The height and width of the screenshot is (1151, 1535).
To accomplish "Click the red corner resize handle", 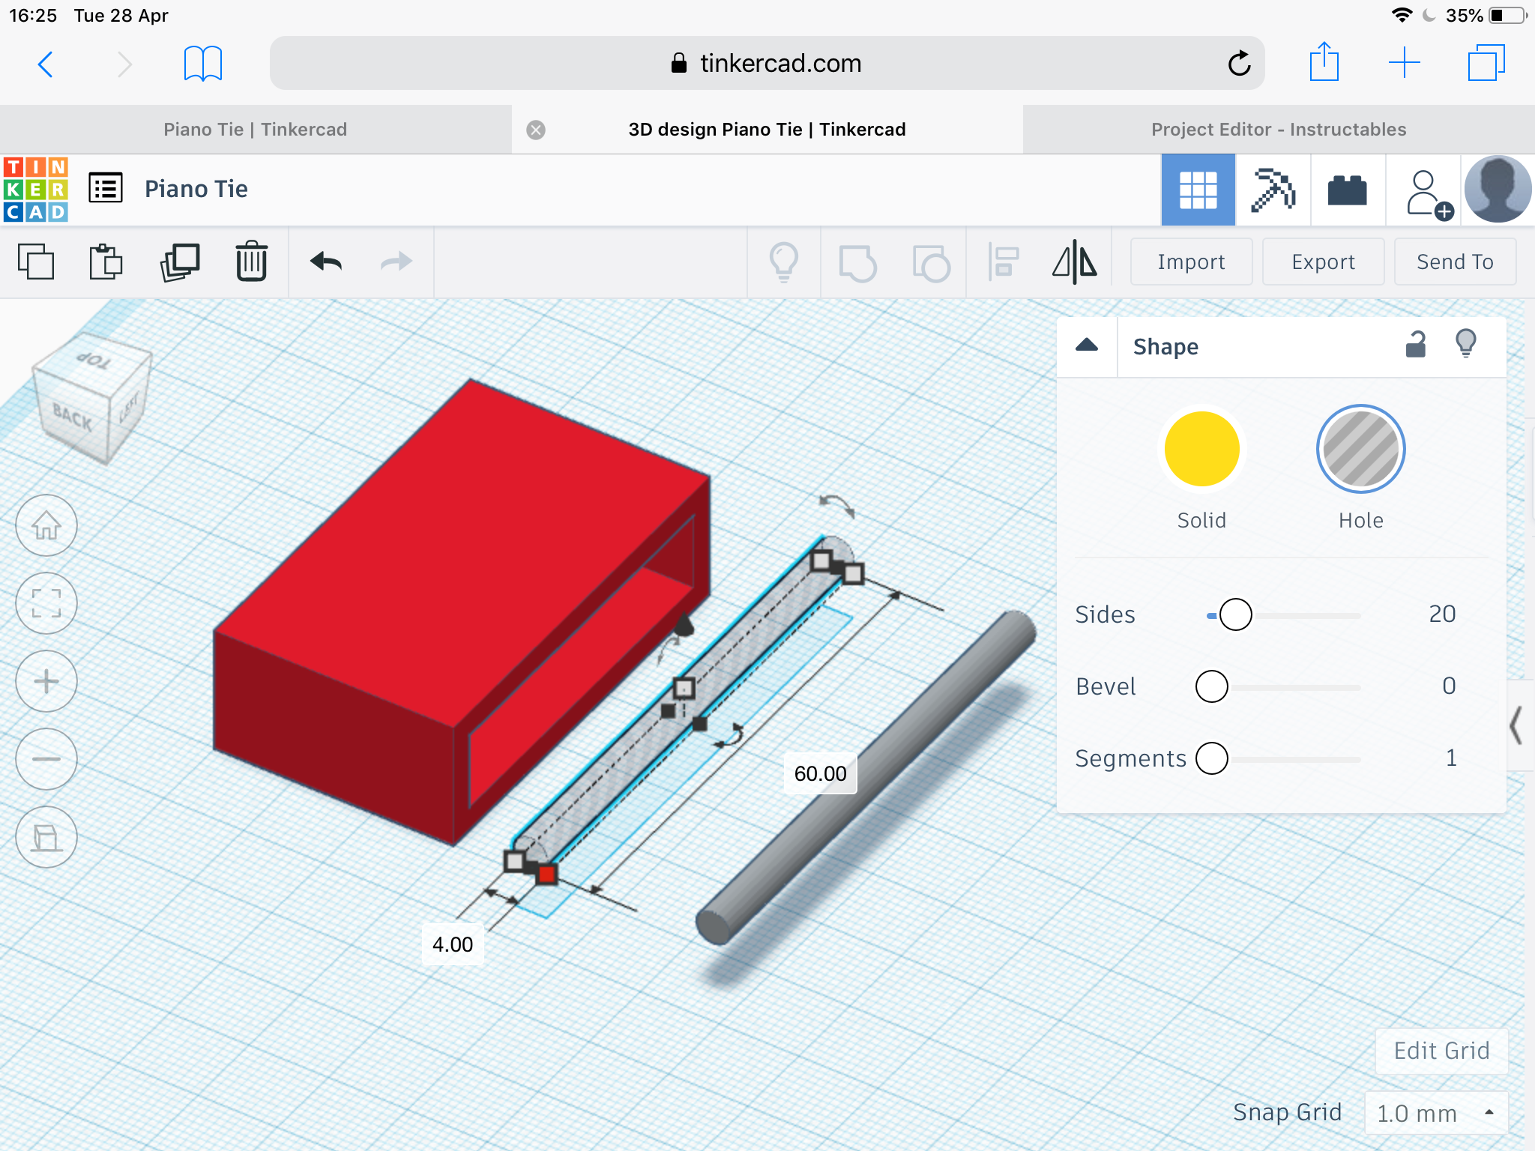I will pos(547,874).
